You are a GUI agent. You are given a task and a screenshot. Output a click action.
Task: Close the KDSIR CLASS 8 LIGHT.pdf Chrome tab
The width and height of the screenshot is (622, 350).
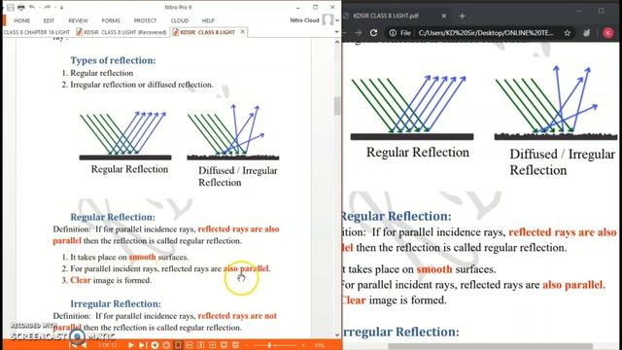[x=443, y=16]
